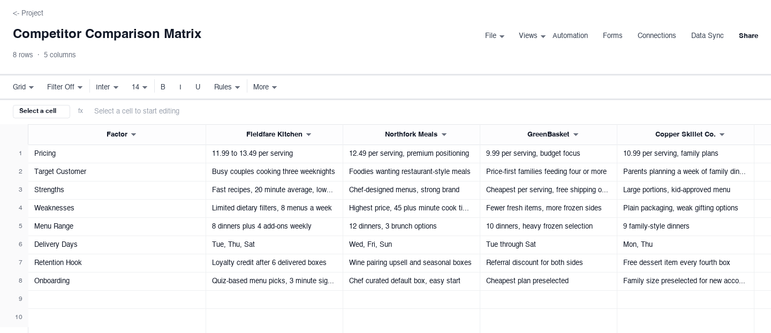Select the 'Tue, Thu, Sat' cell
This screenshot has height=333, width=771.
tap(274, 245)
